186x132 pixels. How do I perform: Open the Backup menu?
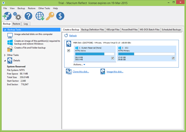tap(21, 8)
